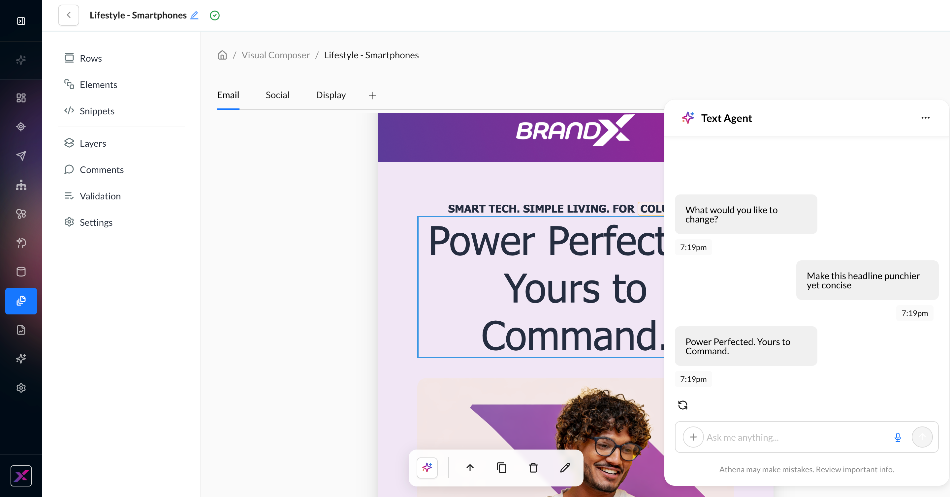Viewport: 950px width, 497px height.
Task: Click the Athena may make mistakes notice
Action: (x=807, y=469)
